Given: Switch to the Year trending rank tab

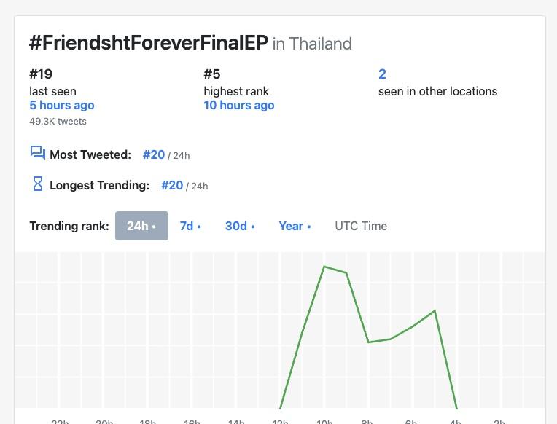Looking at the screenshot, I should pyautogui.click(x=294, y=226).
